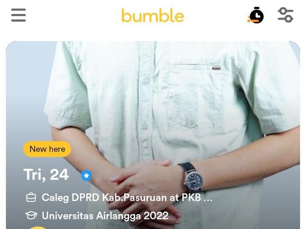Viewport: 306px width, 229px height.
Task: Click the bumble logo
Action: [153, 15]
